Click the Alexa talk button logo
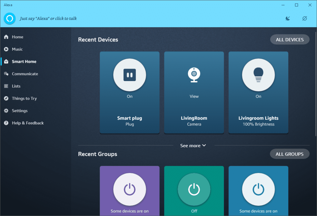317x216 pixels. coord(10,19)
